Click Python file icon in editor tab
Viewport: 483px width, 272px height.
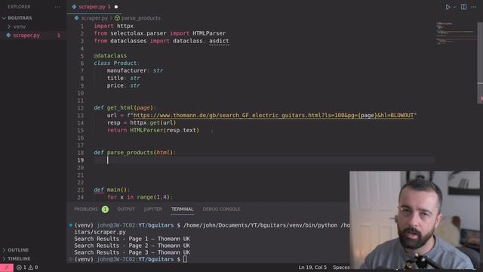(74, 7)
